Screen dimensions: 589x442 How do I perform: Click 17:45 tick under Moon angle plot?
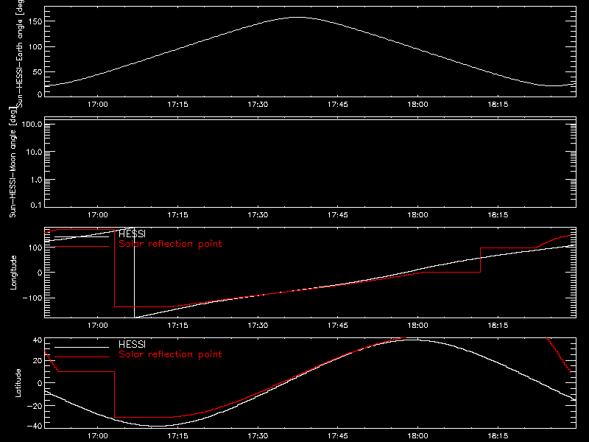point(338,215)
